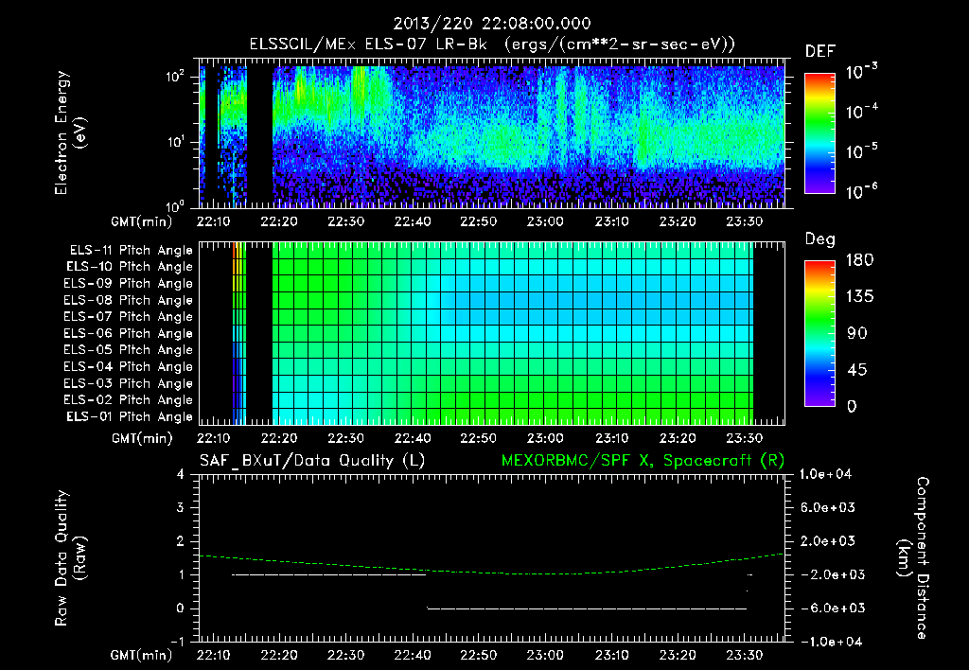Click the SAF_BXuT/Data Quality (L) legend label
969x670 pixels.
312,461
